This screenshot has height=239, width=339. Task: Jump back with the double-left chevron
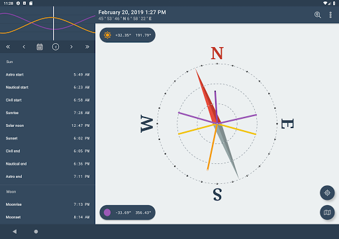pyautogui.click(x=8, y=46)
